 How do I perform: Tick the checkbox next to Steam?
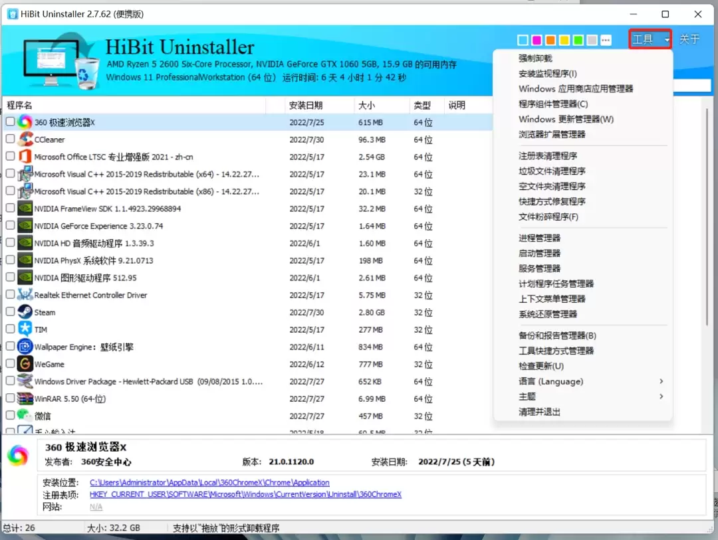coord(10,312)
